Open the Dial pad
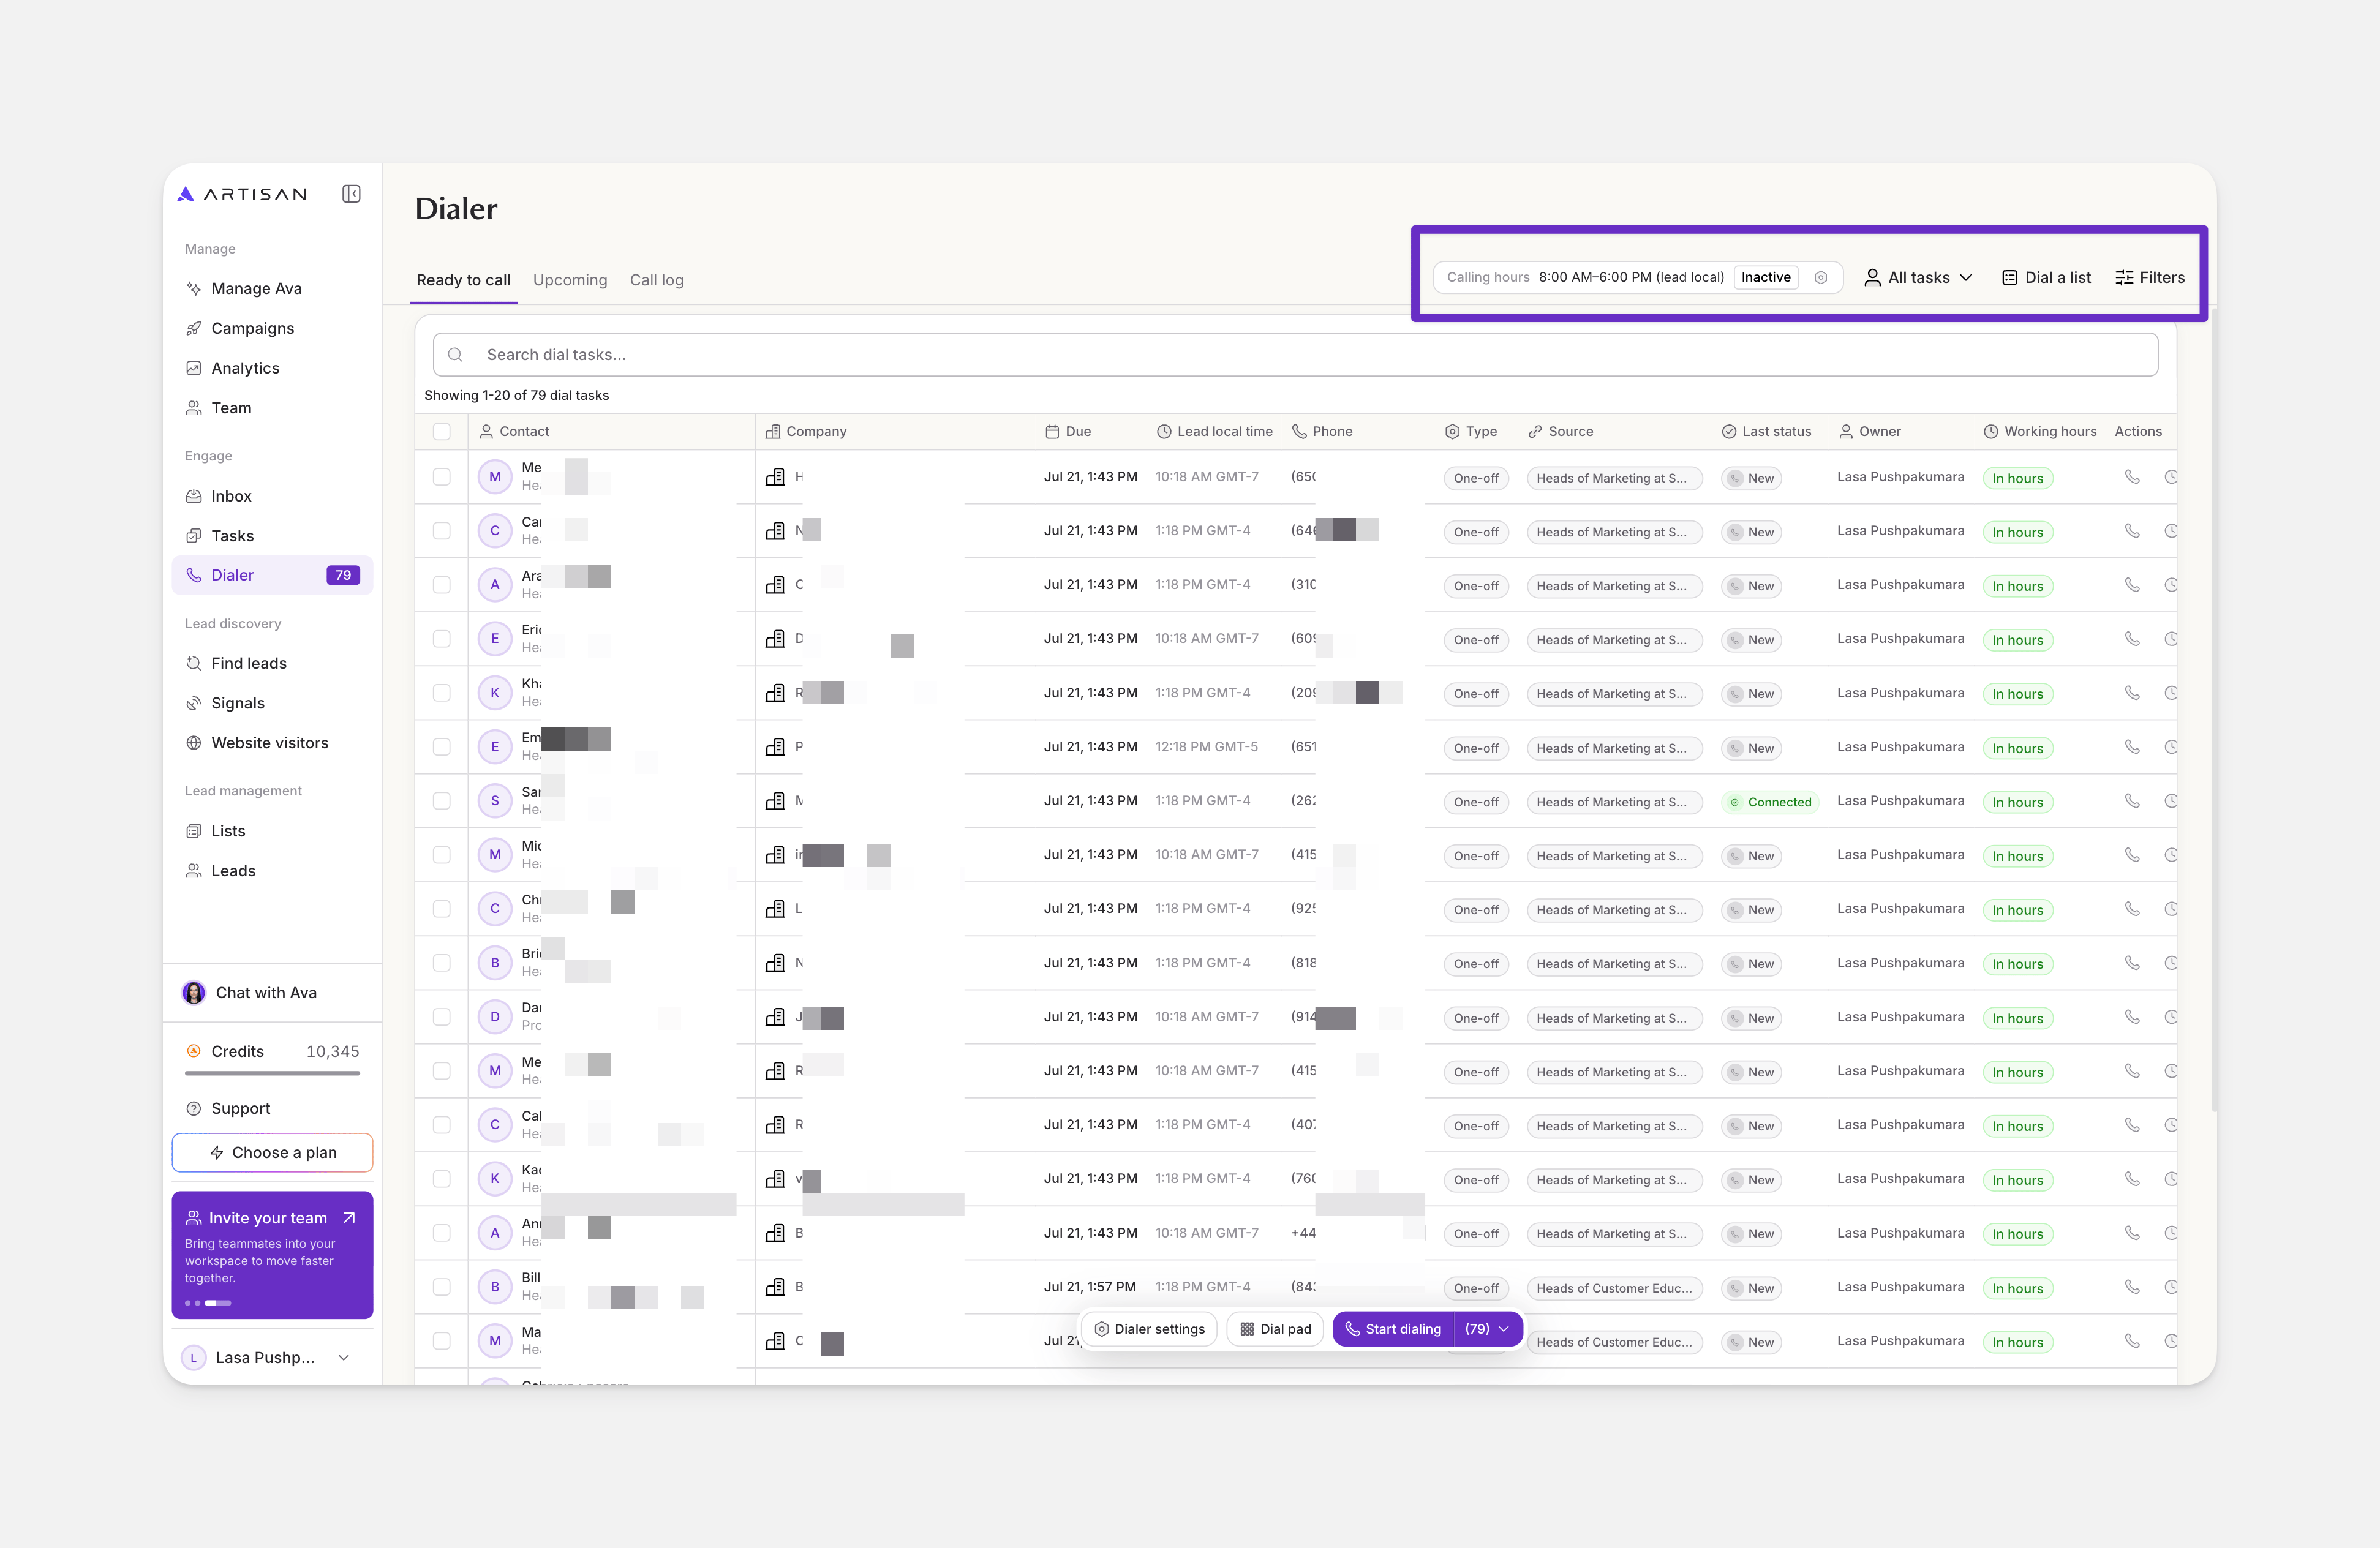Screen dimensions: 2380x1548 click(x=1275, y=1329)
